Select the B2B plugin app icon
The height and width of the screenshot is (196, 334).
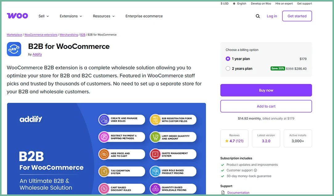coord(14,49)
